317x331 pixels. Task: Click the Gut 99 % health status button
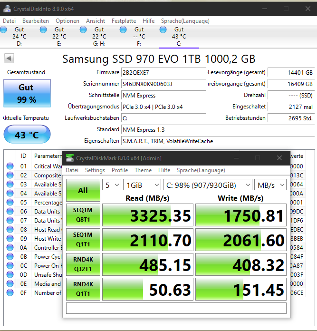27,93
